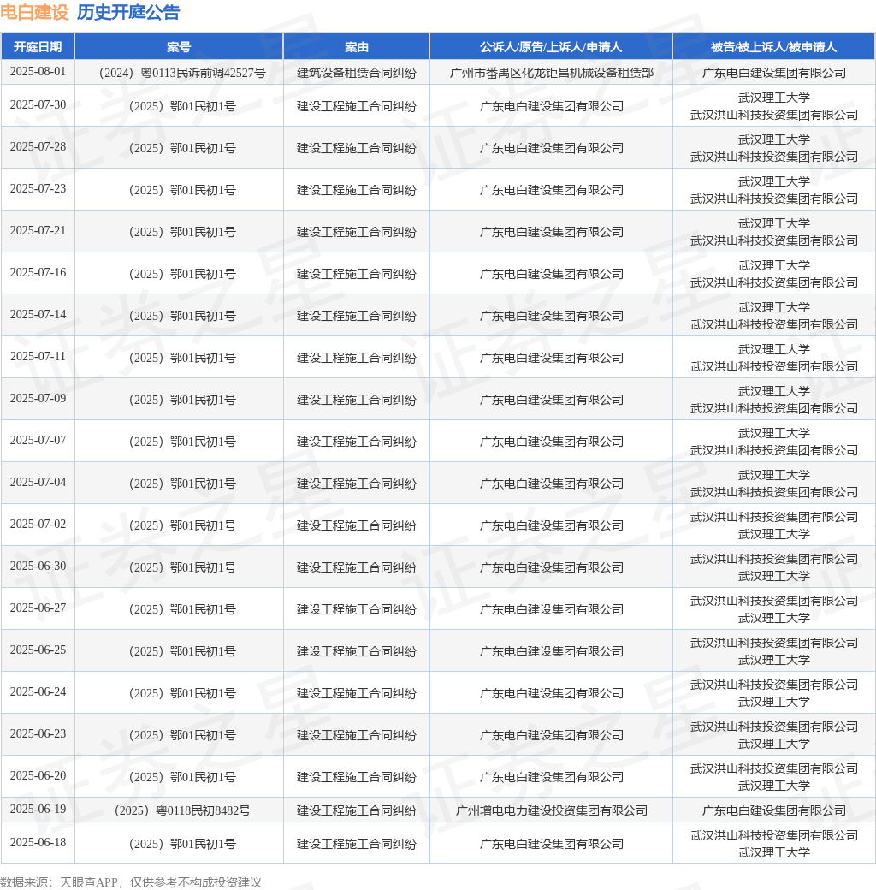Click case number in the 2025-06-18 row

pos(182,845)
